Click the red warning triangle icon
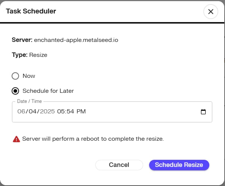This screenshot has width=225, height=186. pos(16,139)
